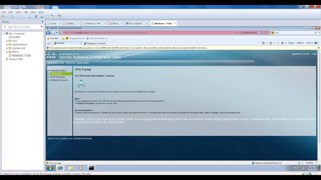Collapse the My Computer tree node

4,33
